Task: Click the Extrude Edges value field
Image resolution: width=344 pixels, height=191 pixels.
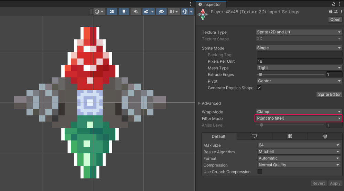Action: [x=334, y=74]
